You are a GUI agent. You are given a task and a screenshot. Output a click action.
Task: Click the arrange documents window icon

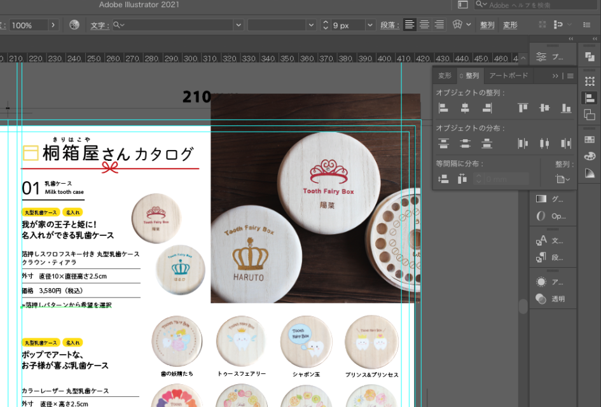point(462,4)
